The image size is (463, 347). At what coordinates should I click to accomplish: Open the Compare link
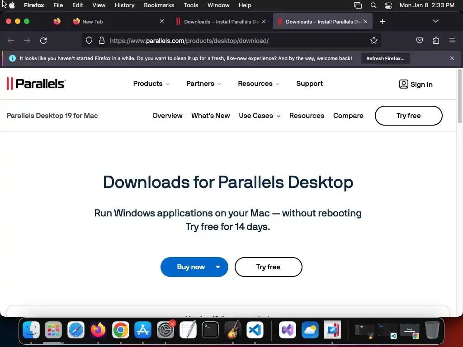[x=348, y=116]
